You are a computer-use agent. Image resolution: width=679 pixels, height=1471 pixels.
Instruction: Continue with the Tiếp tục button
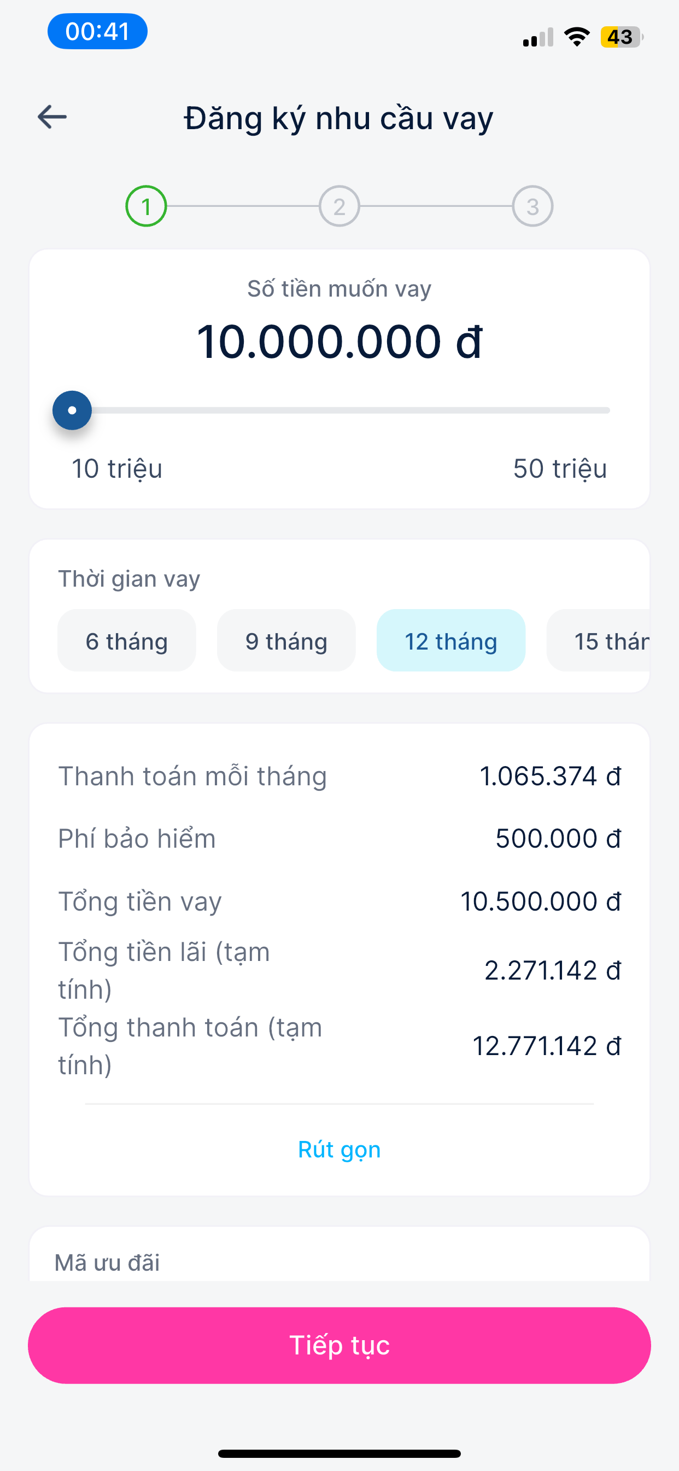339,1345
